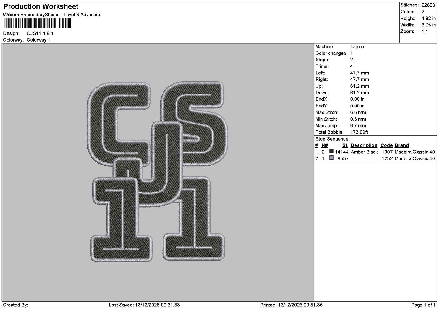Click the design name 'CJS11 4.8in'

(40, 33)
